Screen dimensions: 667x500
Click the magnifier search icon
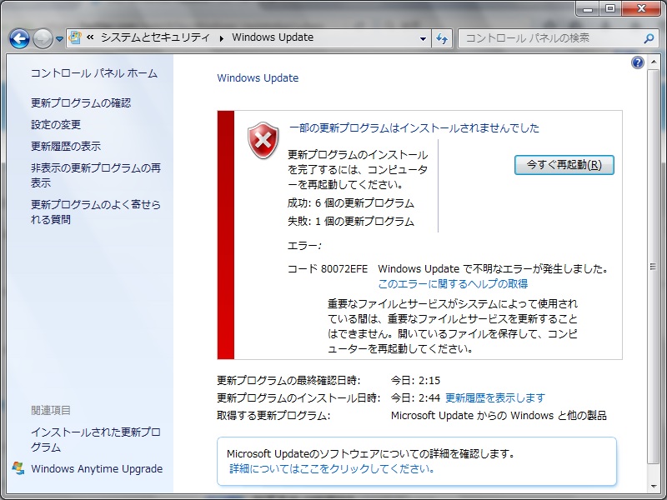click(649, 38)
